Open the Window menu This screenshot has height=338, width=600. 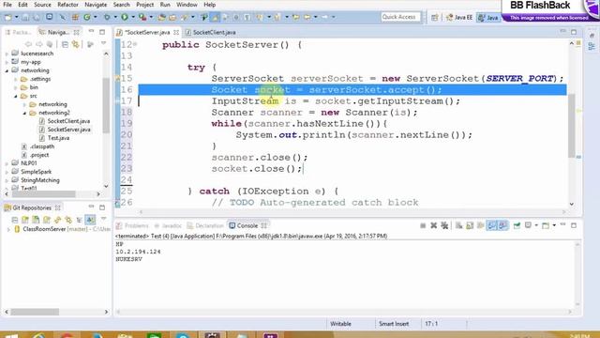coord(187,5)
